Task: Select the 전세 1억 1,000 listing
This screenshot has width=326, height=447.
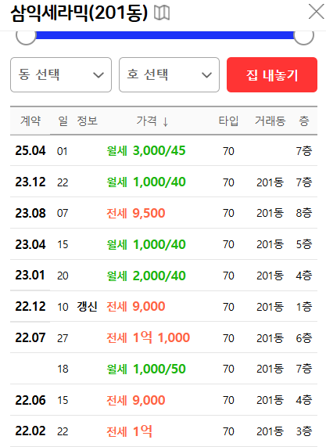Action: pyautogui.click(x=148, y=337)
